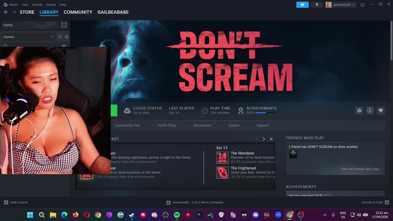Switch to the STORE tab
Image resolution: width=393 pixels, height=221 pixels.
pos(27,12)
